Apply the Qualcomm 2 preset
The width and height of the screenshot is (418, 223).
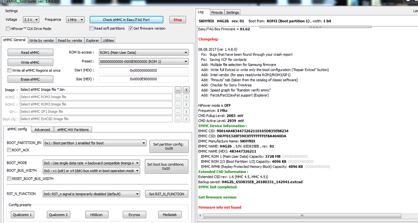pyautogui.click(x=58, y=215)
